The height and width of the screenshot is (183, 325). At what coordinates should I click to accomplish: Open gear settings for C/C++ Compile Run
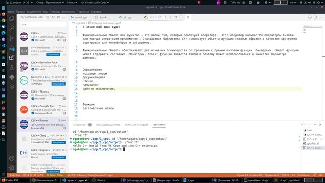tap(64, 113)
